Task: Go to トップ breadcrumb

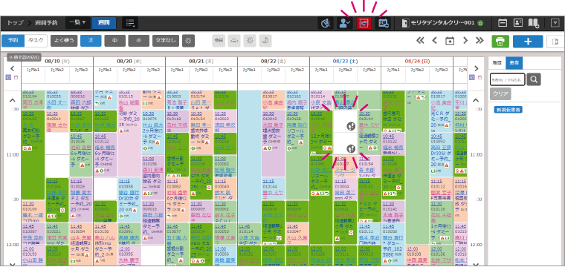Action: (15, 23)
